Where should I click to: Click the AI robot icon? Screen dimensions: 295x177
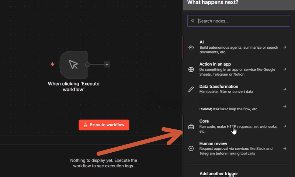coord(191,47)
